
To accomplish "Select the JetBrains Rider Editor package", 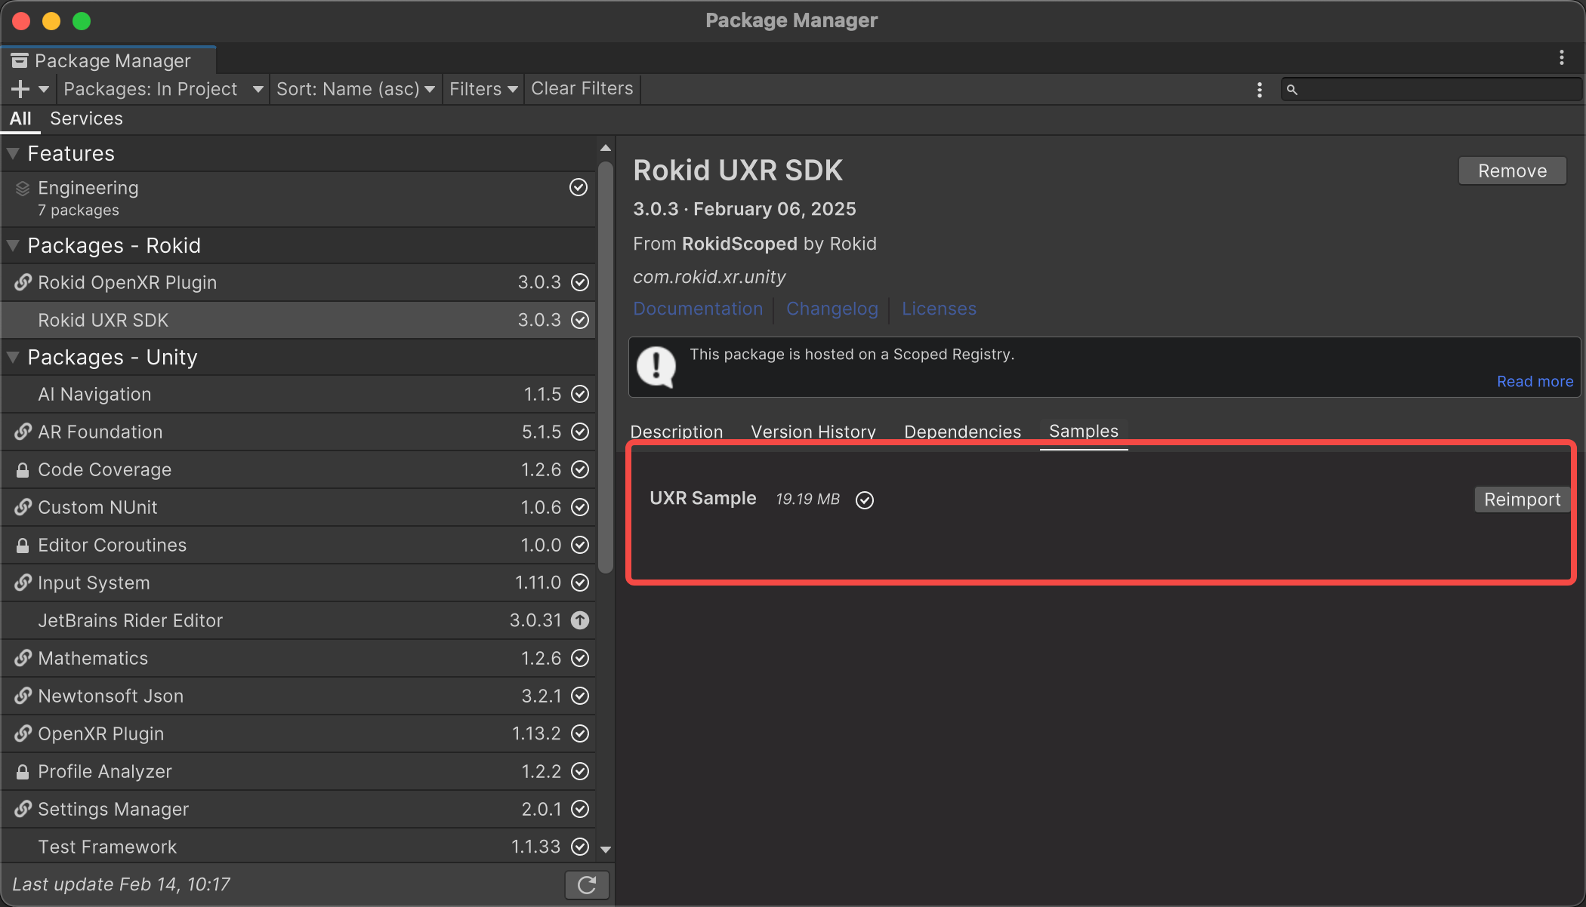I will [298, 620].
